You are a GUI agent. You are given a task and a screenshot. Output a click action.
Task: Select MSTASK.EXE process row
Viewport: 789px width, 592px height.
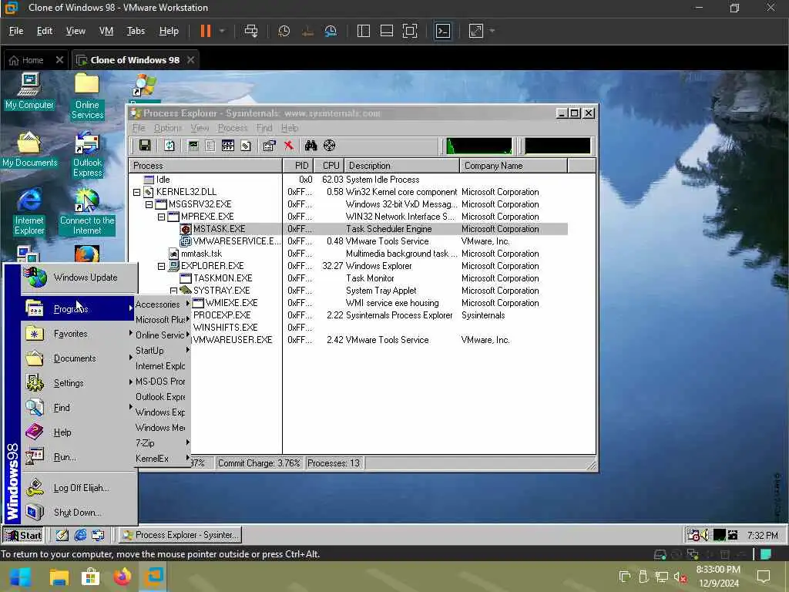pyautogui.click(x=348, y=229)
